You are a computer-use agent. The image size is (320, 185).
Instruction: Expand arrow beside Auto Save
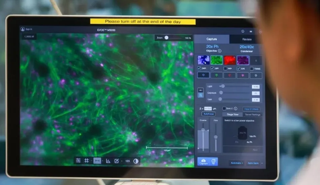click(262, 163)
